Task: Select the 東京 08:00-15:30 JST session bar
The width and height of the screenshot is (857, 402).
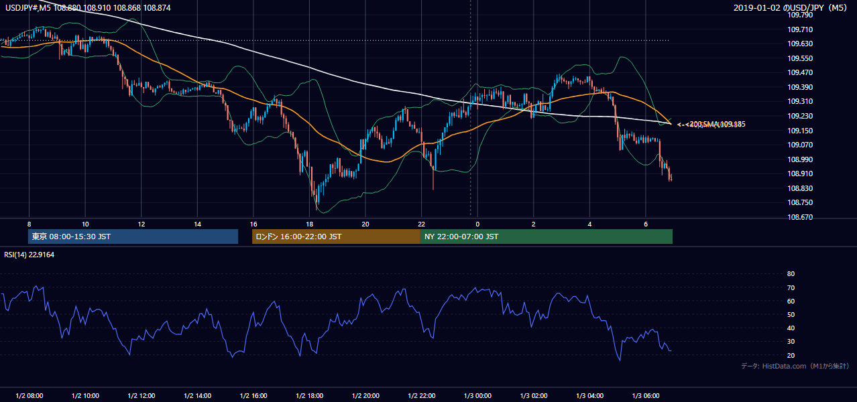Action: [x=133, y=237]
